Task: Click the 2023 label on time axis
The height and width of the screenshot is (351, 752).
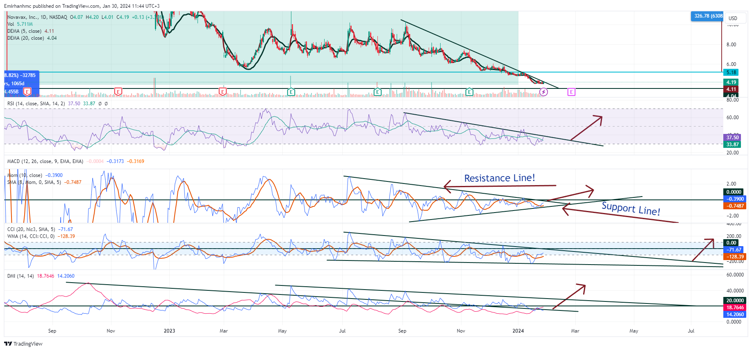Action: tap(169, 331)
